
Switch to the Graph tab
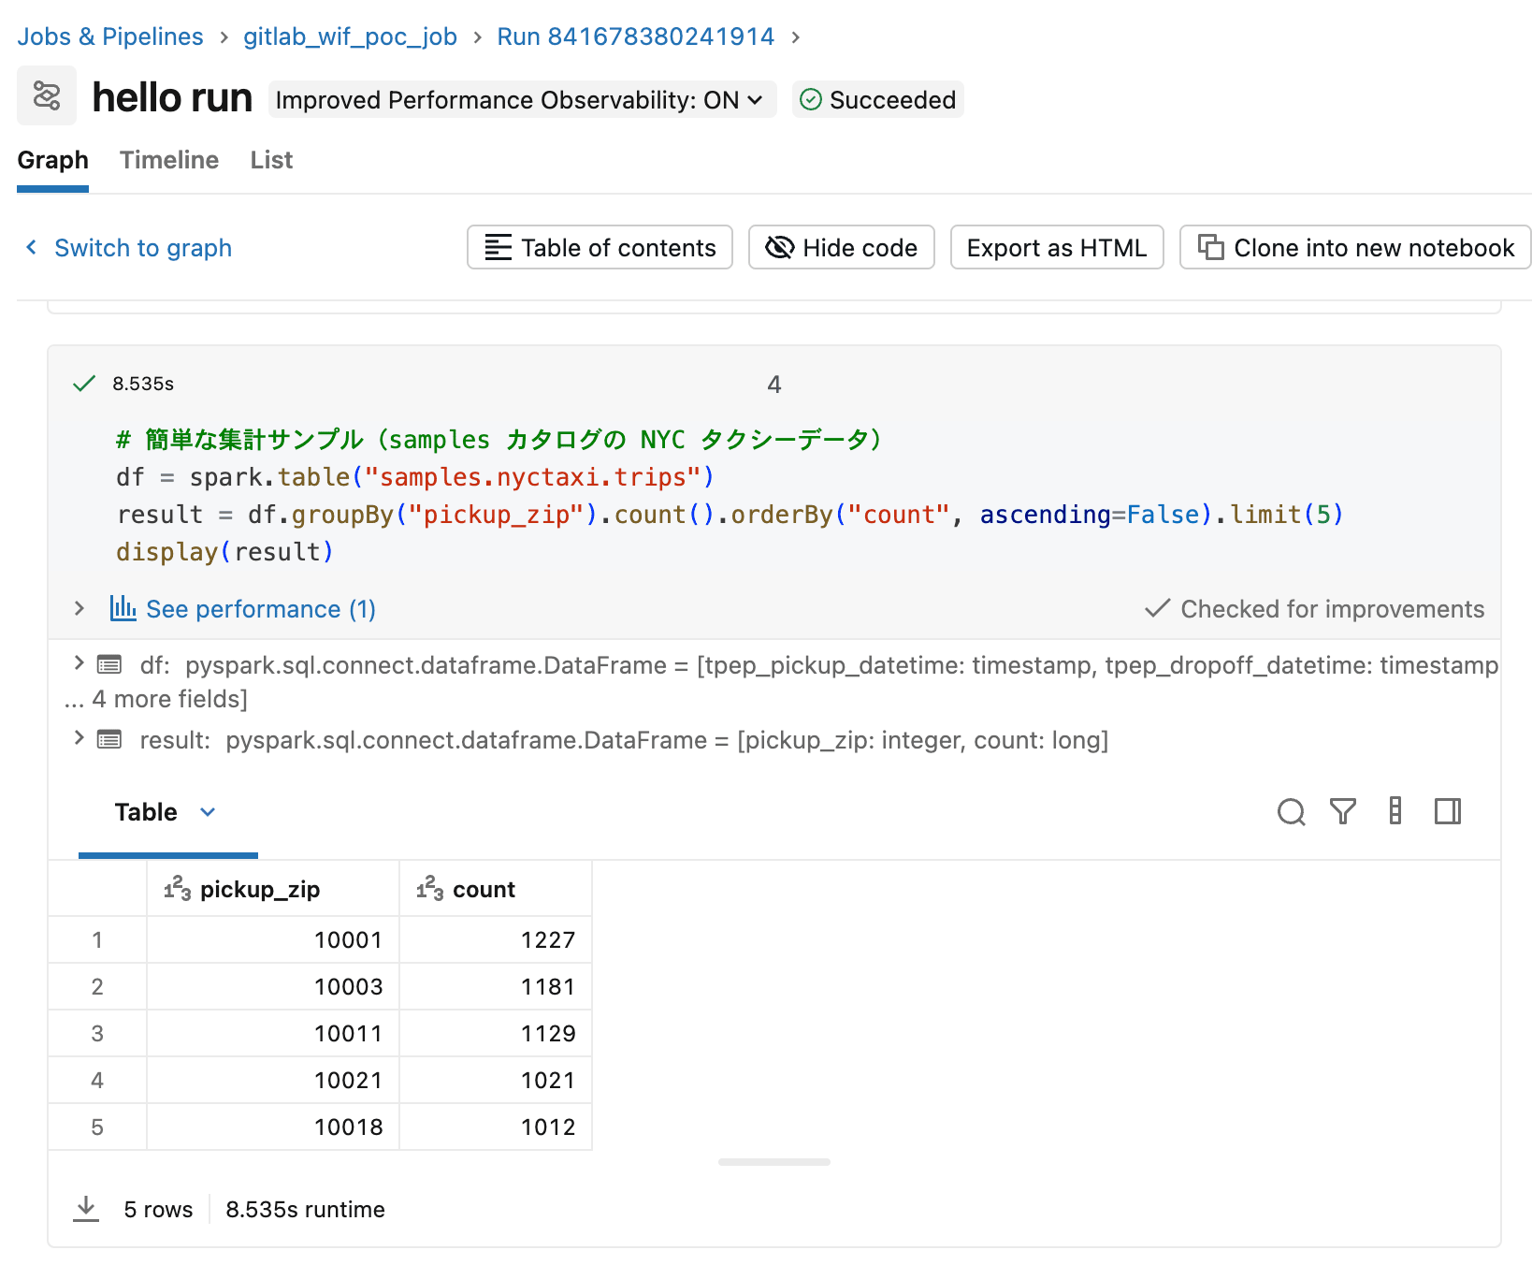pos(52,160)
